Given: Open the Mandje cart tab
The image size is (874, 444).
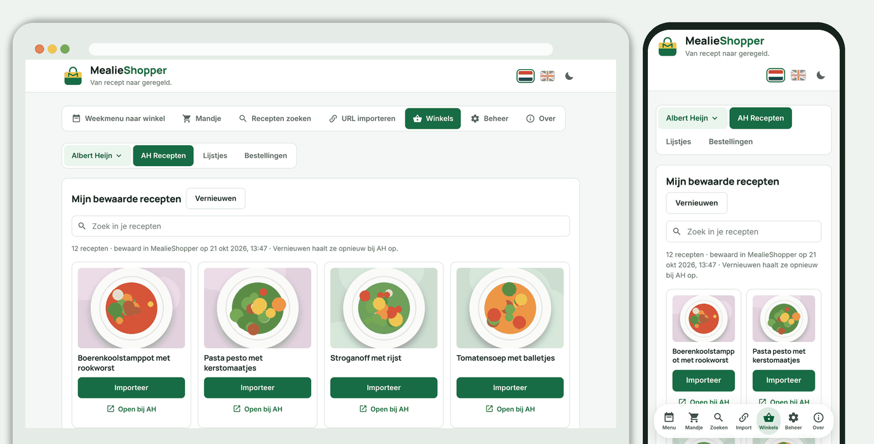Looking at the screenshot, I should 202,119.
